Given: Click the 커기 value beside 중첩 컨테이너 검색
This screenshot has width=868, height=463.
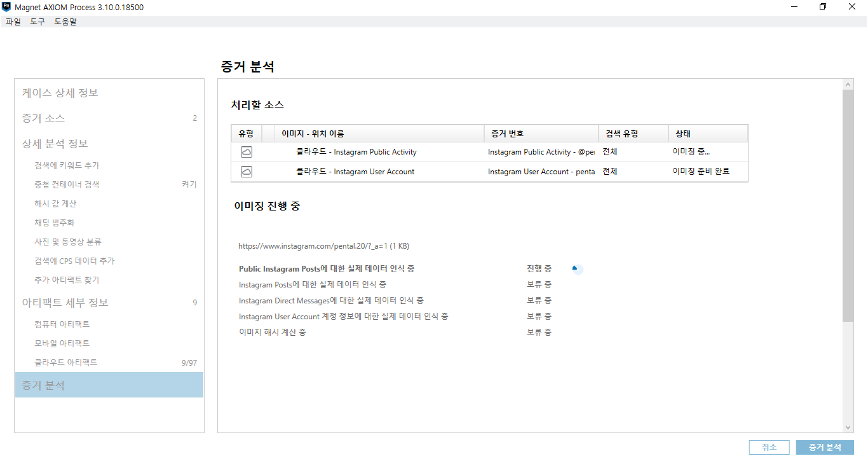Looking at the screenshot, I should coord(189,184).
